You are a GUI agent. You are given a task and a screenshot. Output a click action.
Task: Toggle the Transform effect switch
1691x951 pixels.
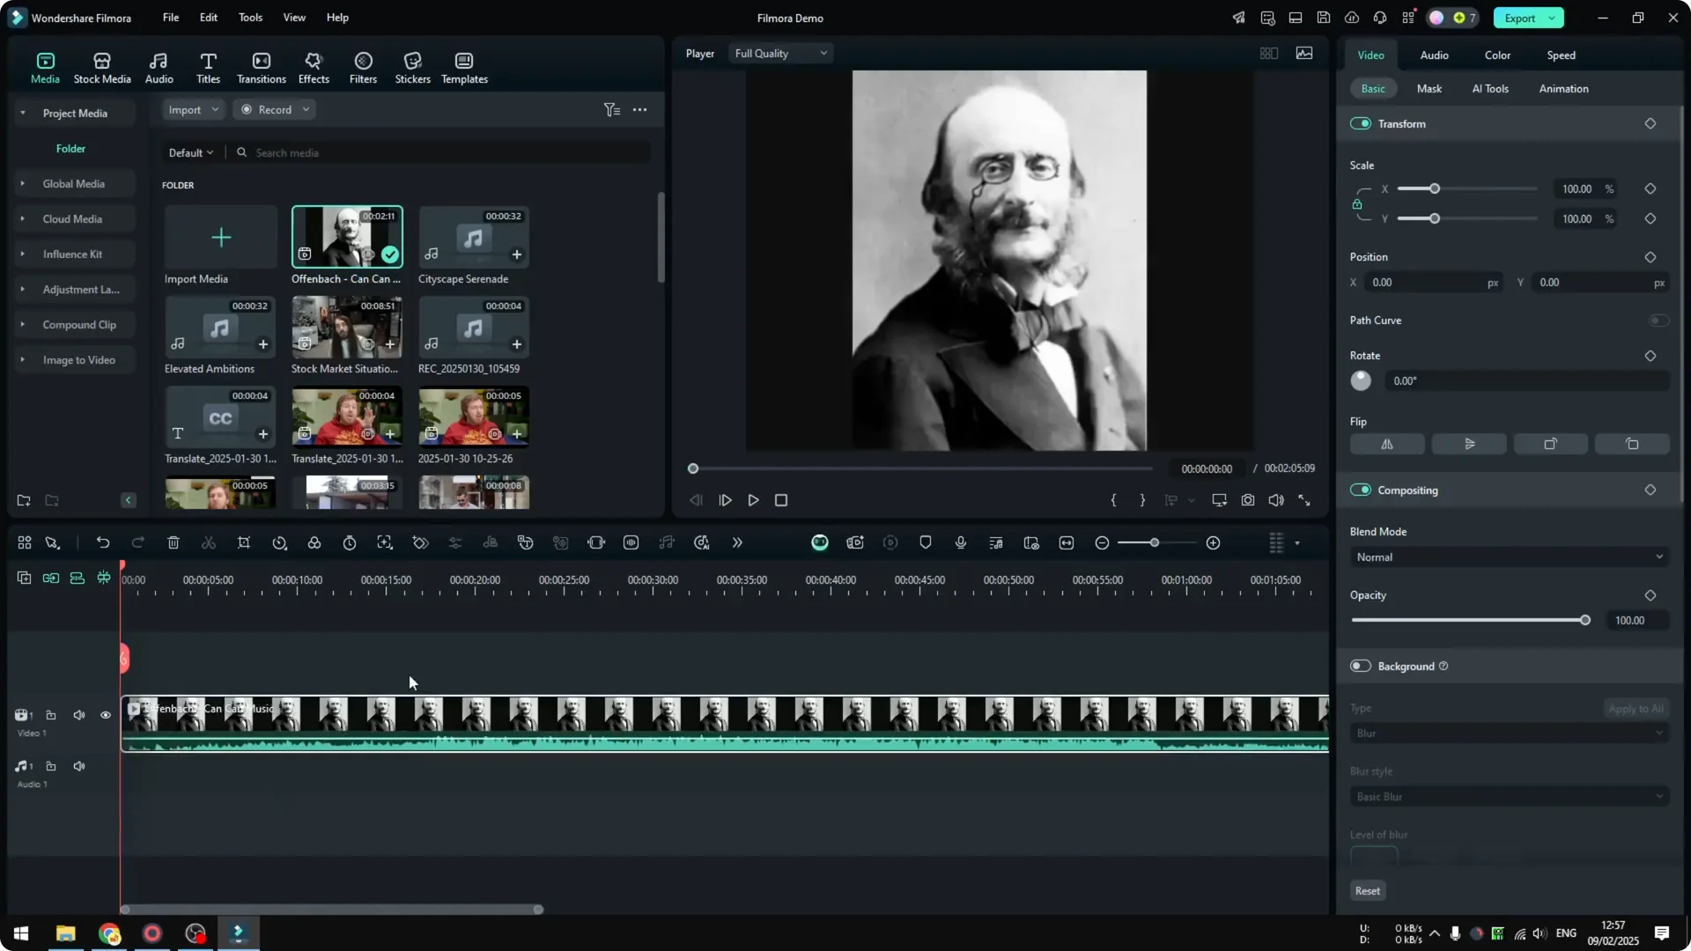point(1362,123)
